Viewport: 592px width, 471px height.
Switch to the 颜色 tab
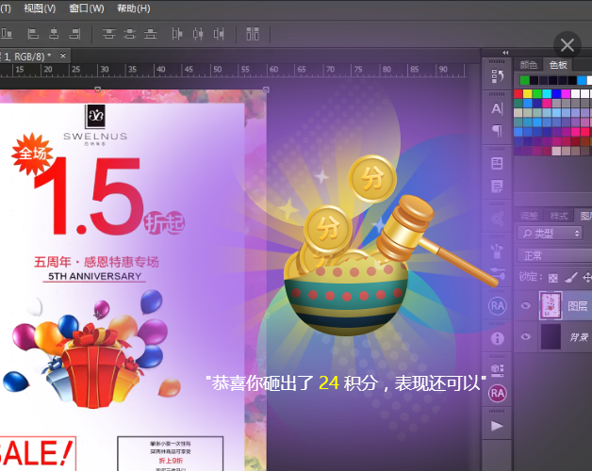[528, 65]
